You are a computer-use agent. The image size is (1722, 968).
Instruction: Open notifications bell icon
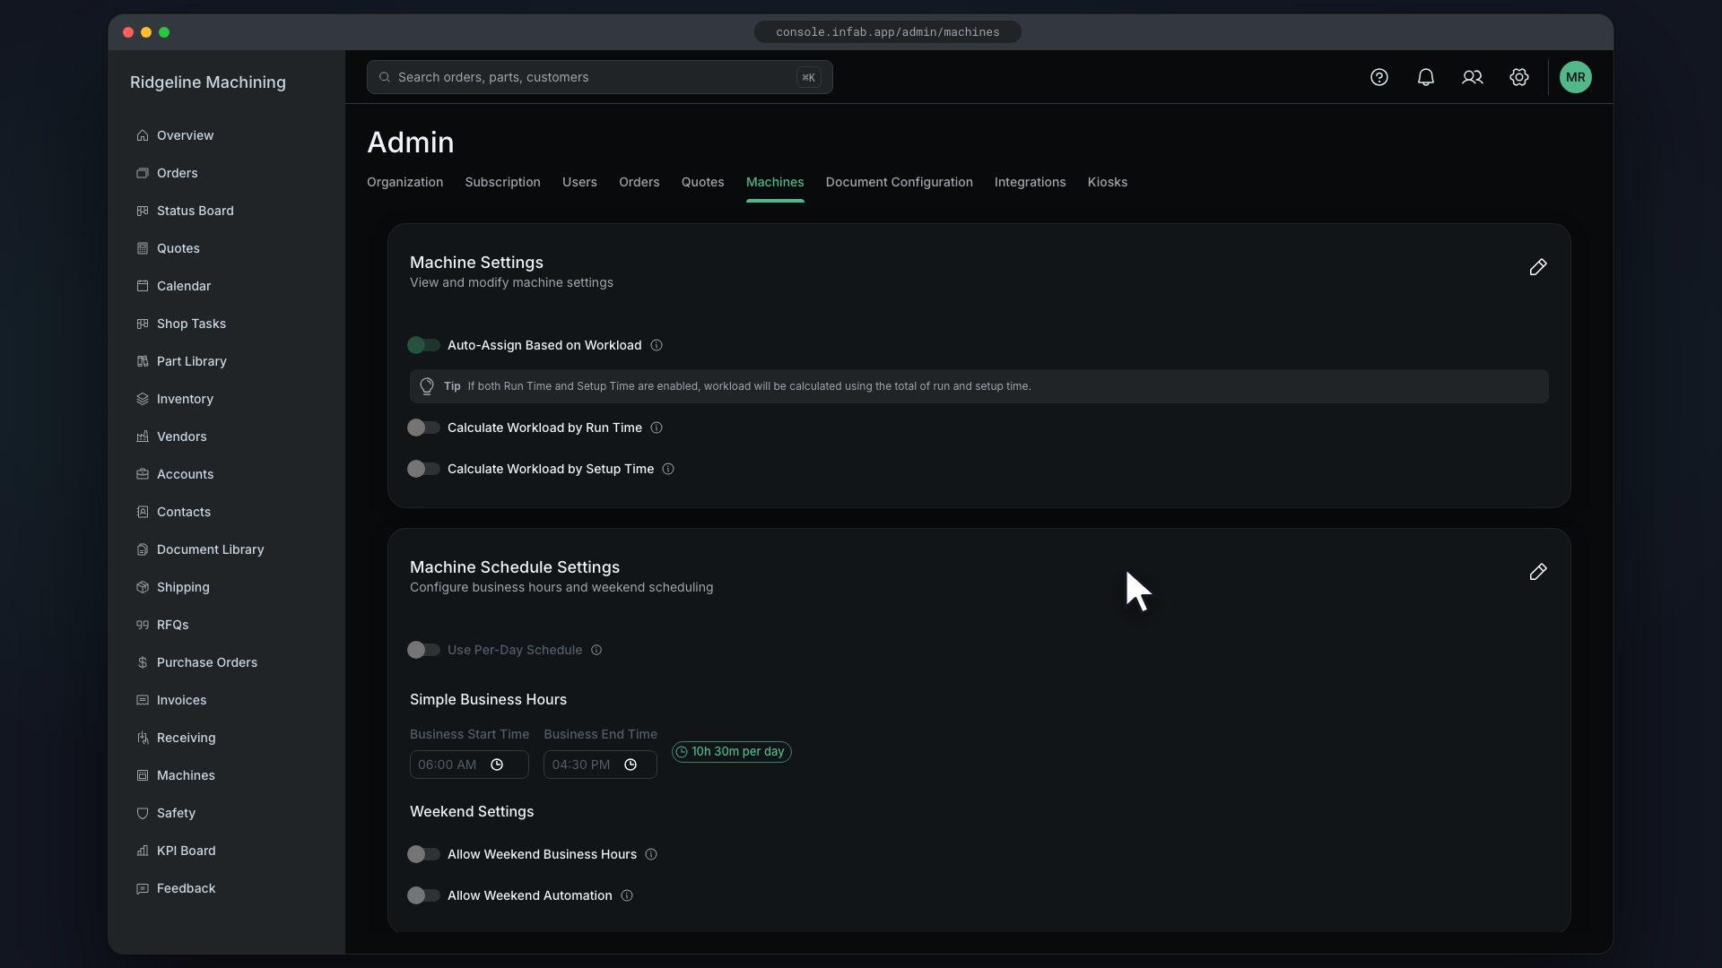[x=1426, y=77]
